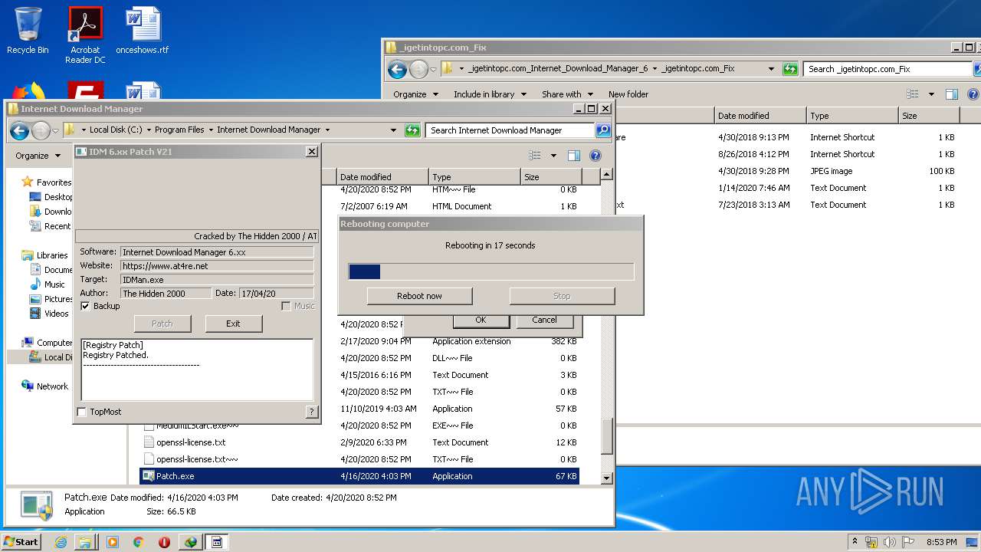Open address dropdown in _igetintopc.com_Fix window
Screen dimensions: 981x552
coord(771,69)
